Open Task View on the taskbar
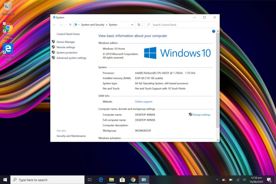Image resolution: width=276 pixels, height=184 pixels. pyautogui.click(x=89, y=180)
